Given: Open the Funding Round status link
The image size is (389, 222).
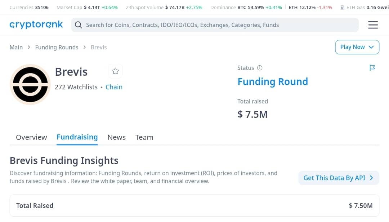Looking at the screenshot, I should click(273, 82).
